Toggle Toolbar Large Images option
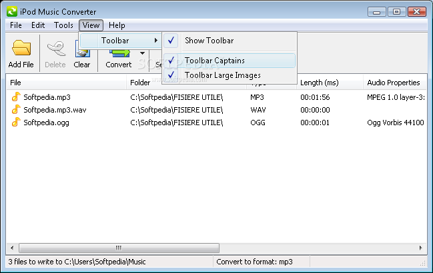This screenshot has width=433, height=273. [230, 75]
